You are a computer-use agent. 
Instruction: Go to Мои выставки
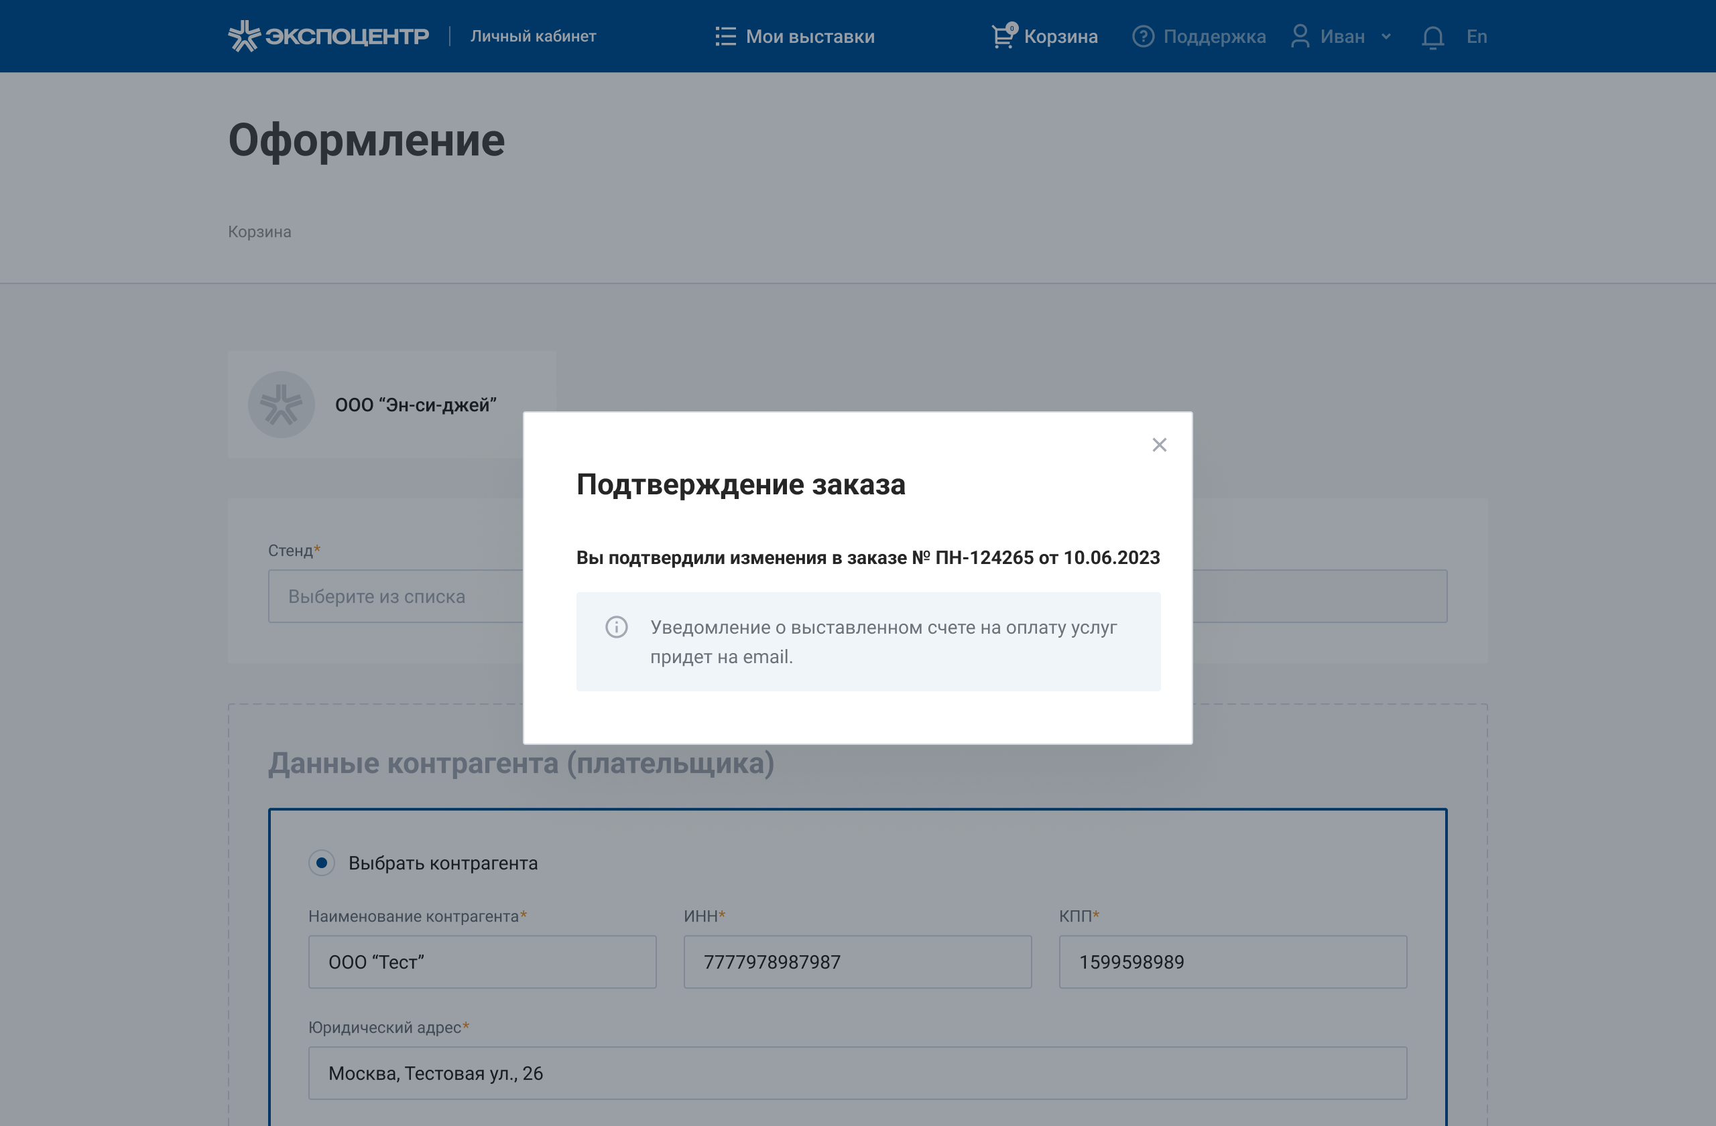810,36
